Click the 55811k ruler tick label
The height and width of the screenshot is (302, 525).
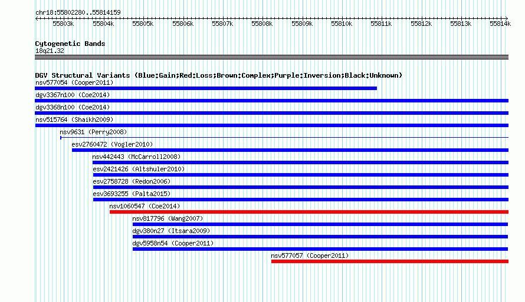[x=381, y=24]
